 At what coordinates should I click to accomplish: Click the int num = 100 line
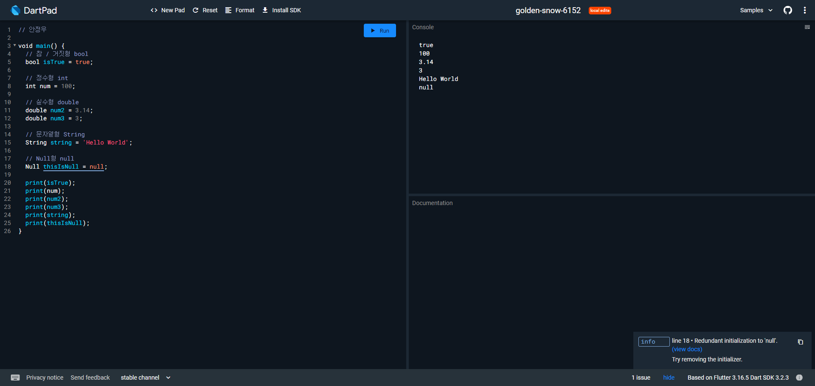(x=50, y=86)
